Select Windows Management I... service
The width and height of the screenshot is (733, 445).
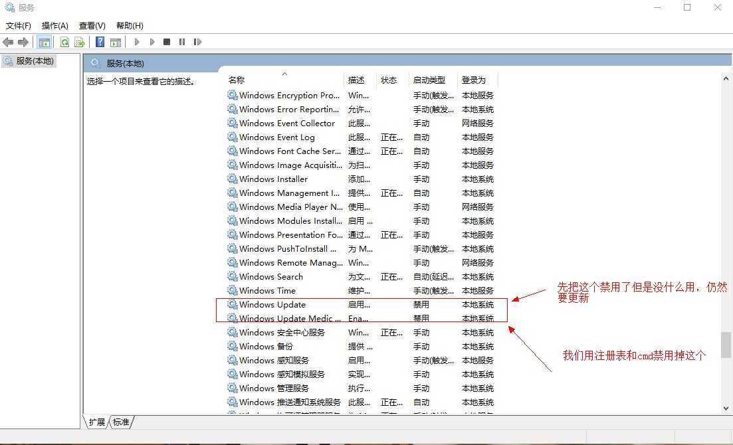pos(360,193)
